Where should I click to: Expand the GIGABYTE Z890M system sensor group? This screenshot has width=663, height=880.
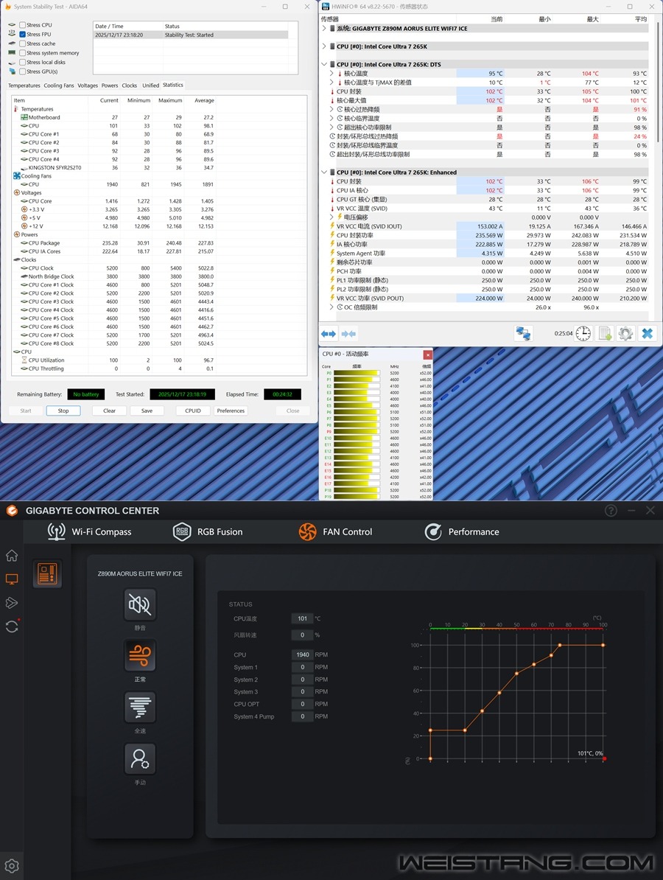(x=325, y=29)
